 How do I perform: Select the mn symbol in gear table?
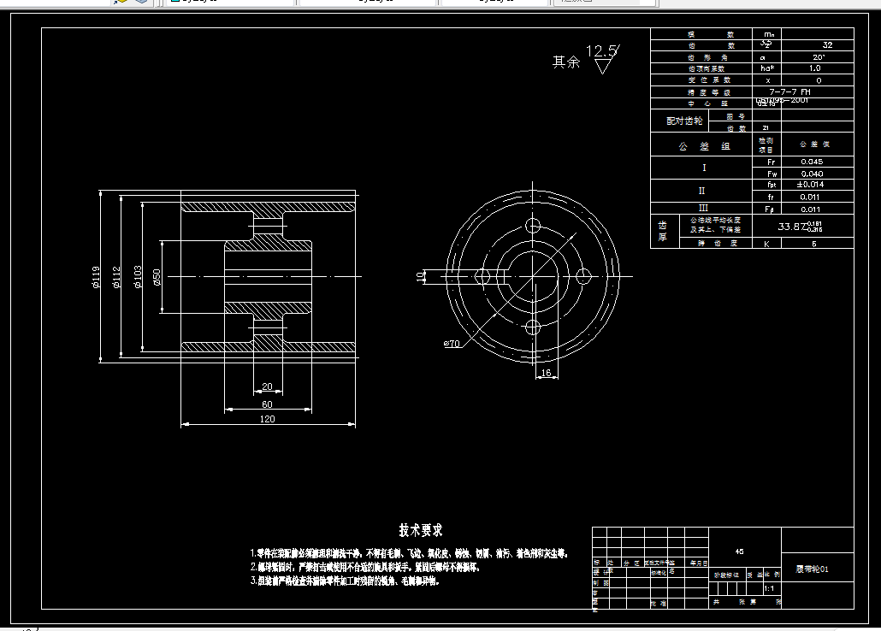pos(769,34)
